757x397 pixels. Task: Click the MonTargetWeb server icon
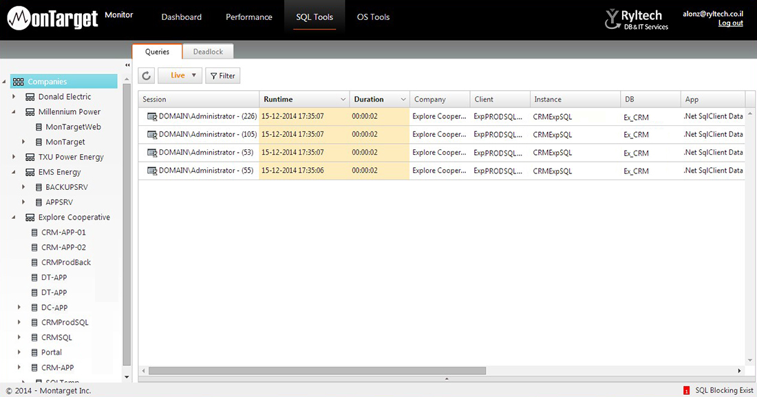click(39, 127)
